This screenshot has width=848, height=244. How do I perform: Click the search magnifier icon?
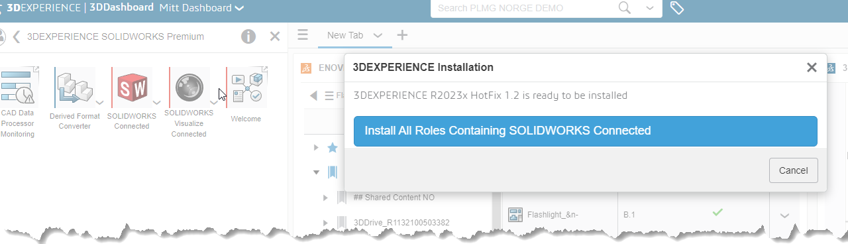click(x=625, y=8)
